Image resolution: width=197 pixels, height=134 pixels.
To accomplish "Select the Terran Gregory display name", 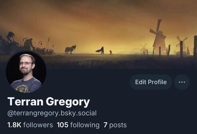I will point(49,102).
